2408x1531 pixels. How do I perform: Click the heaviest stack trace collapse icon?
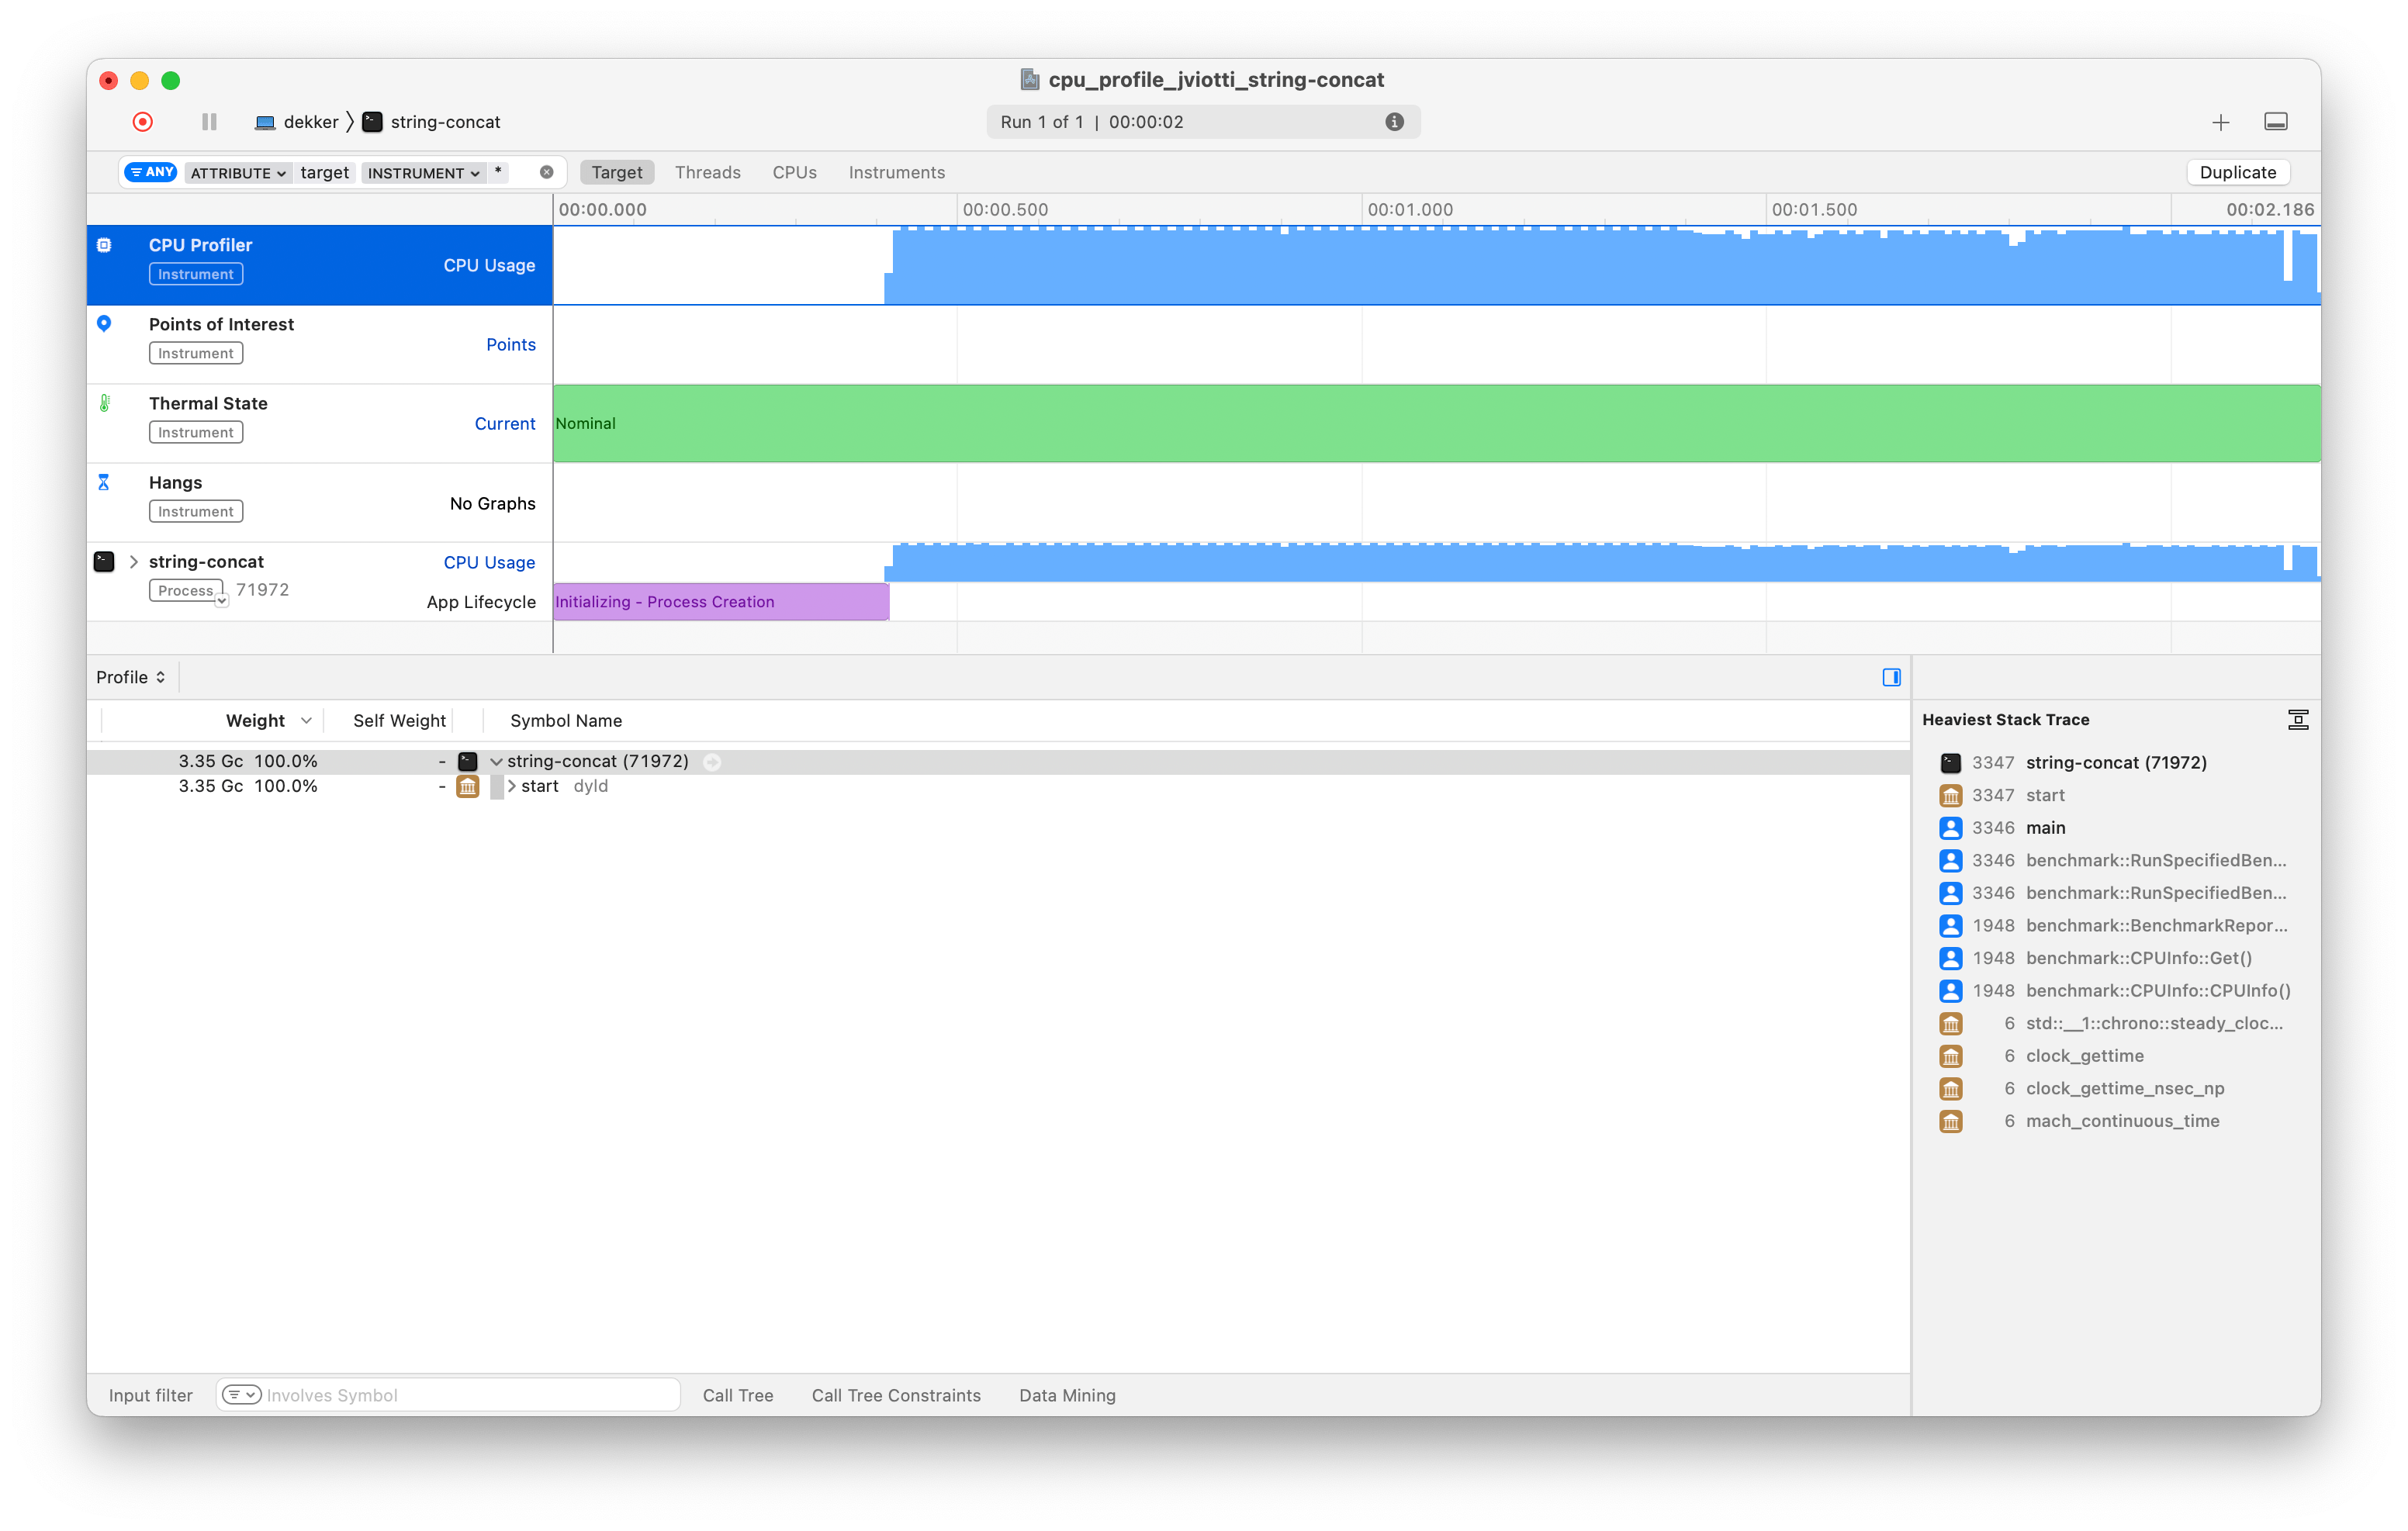click(2297, 720)
